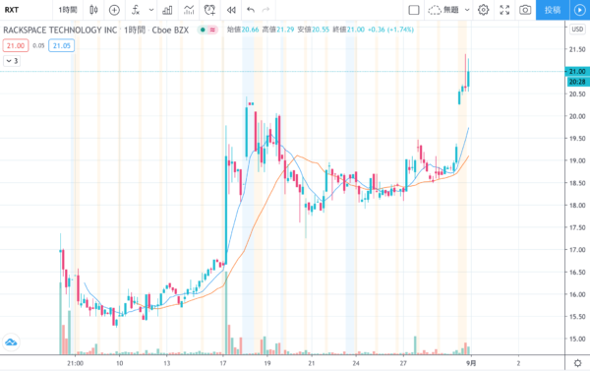Expand the layout dropdown arrow next to 無題

(x=467, y=10)
